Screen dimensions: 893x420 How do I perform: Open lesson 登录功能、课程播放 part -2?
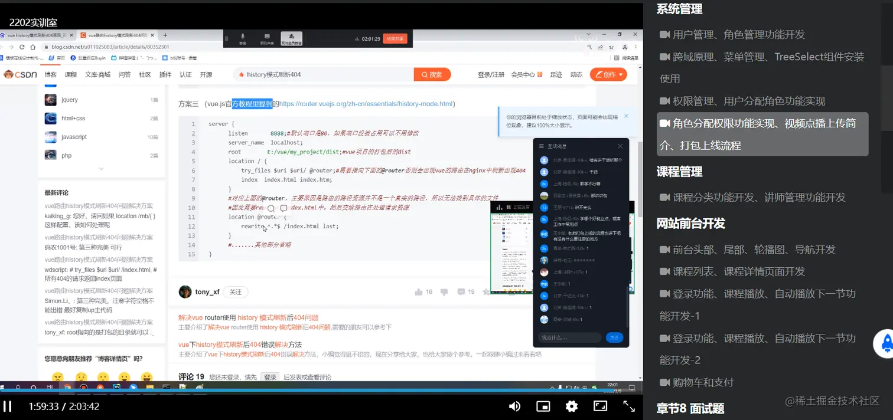coord(758,349)
